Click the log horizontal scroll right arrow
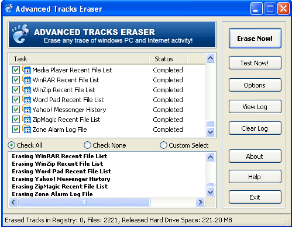 200,202
